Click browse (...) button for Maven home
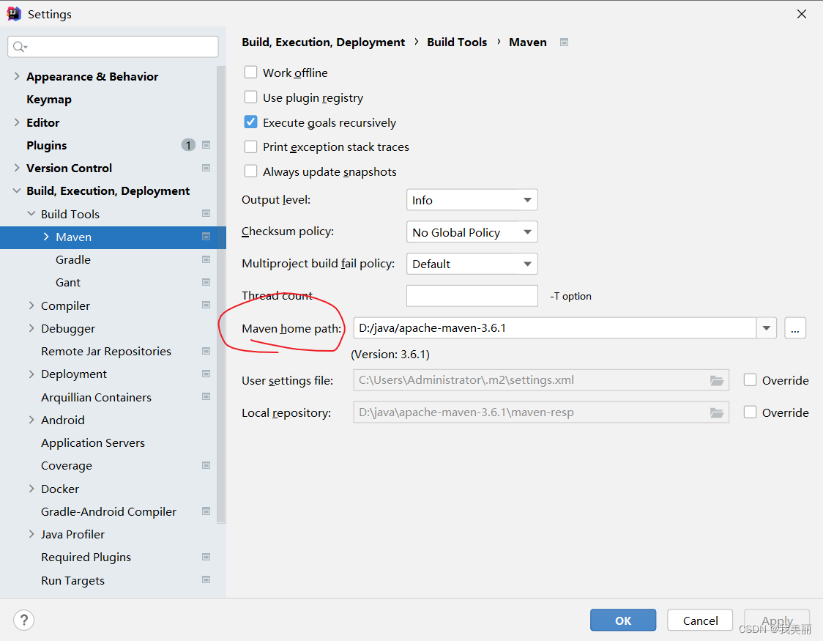 pos(795,328)
